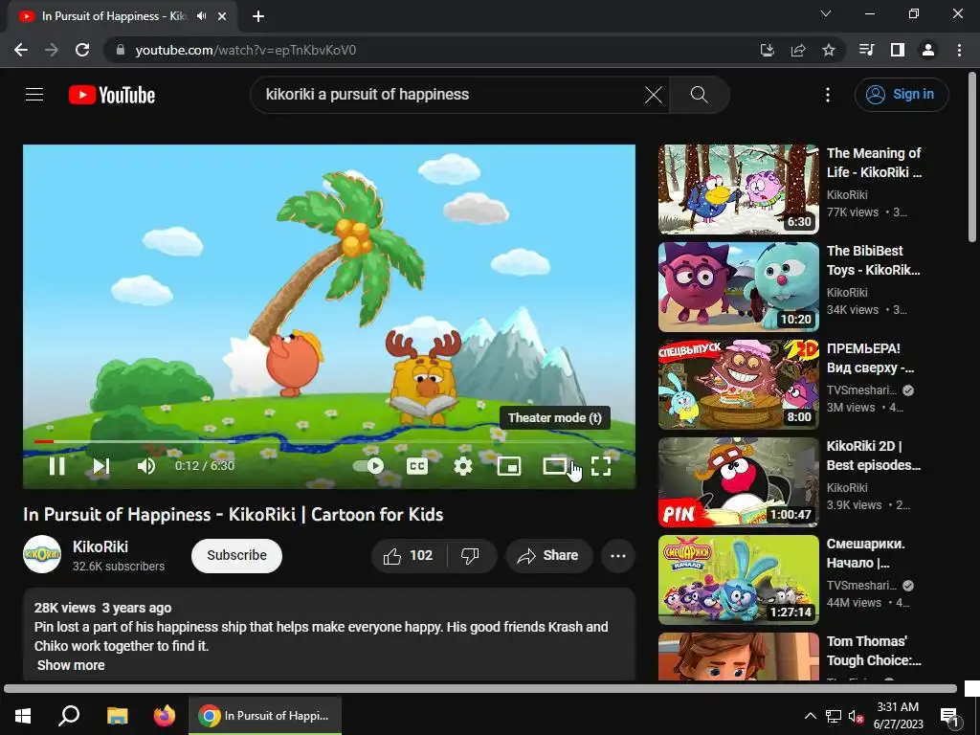Open the video settings gear
The image size is (980, 735).
click(463, 466)
